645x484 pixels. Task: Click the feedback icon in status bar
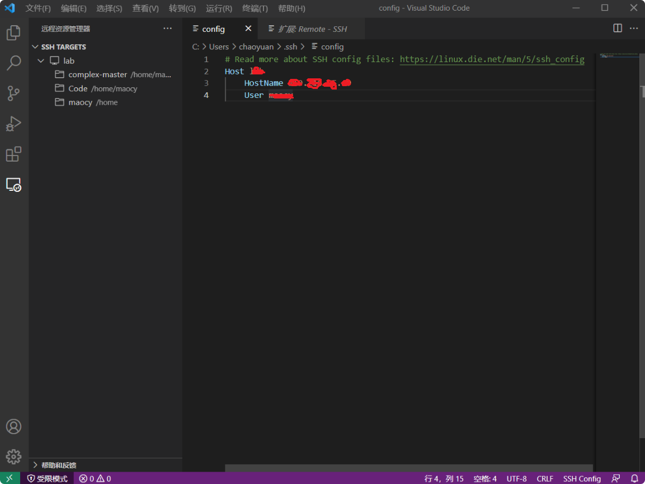[616, 478]
